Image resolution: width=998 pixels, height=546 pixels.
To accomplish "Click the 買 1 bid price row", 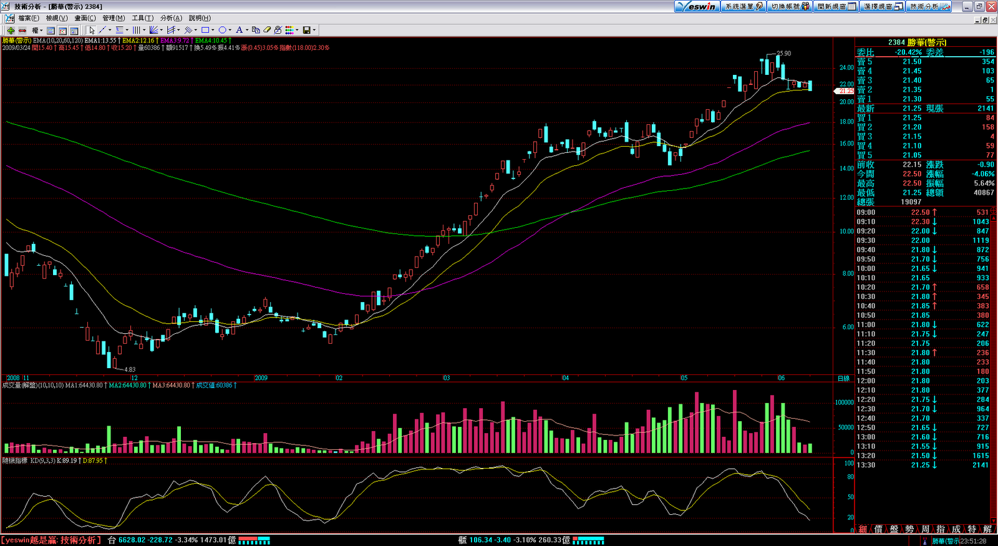I will pos(926,118).
